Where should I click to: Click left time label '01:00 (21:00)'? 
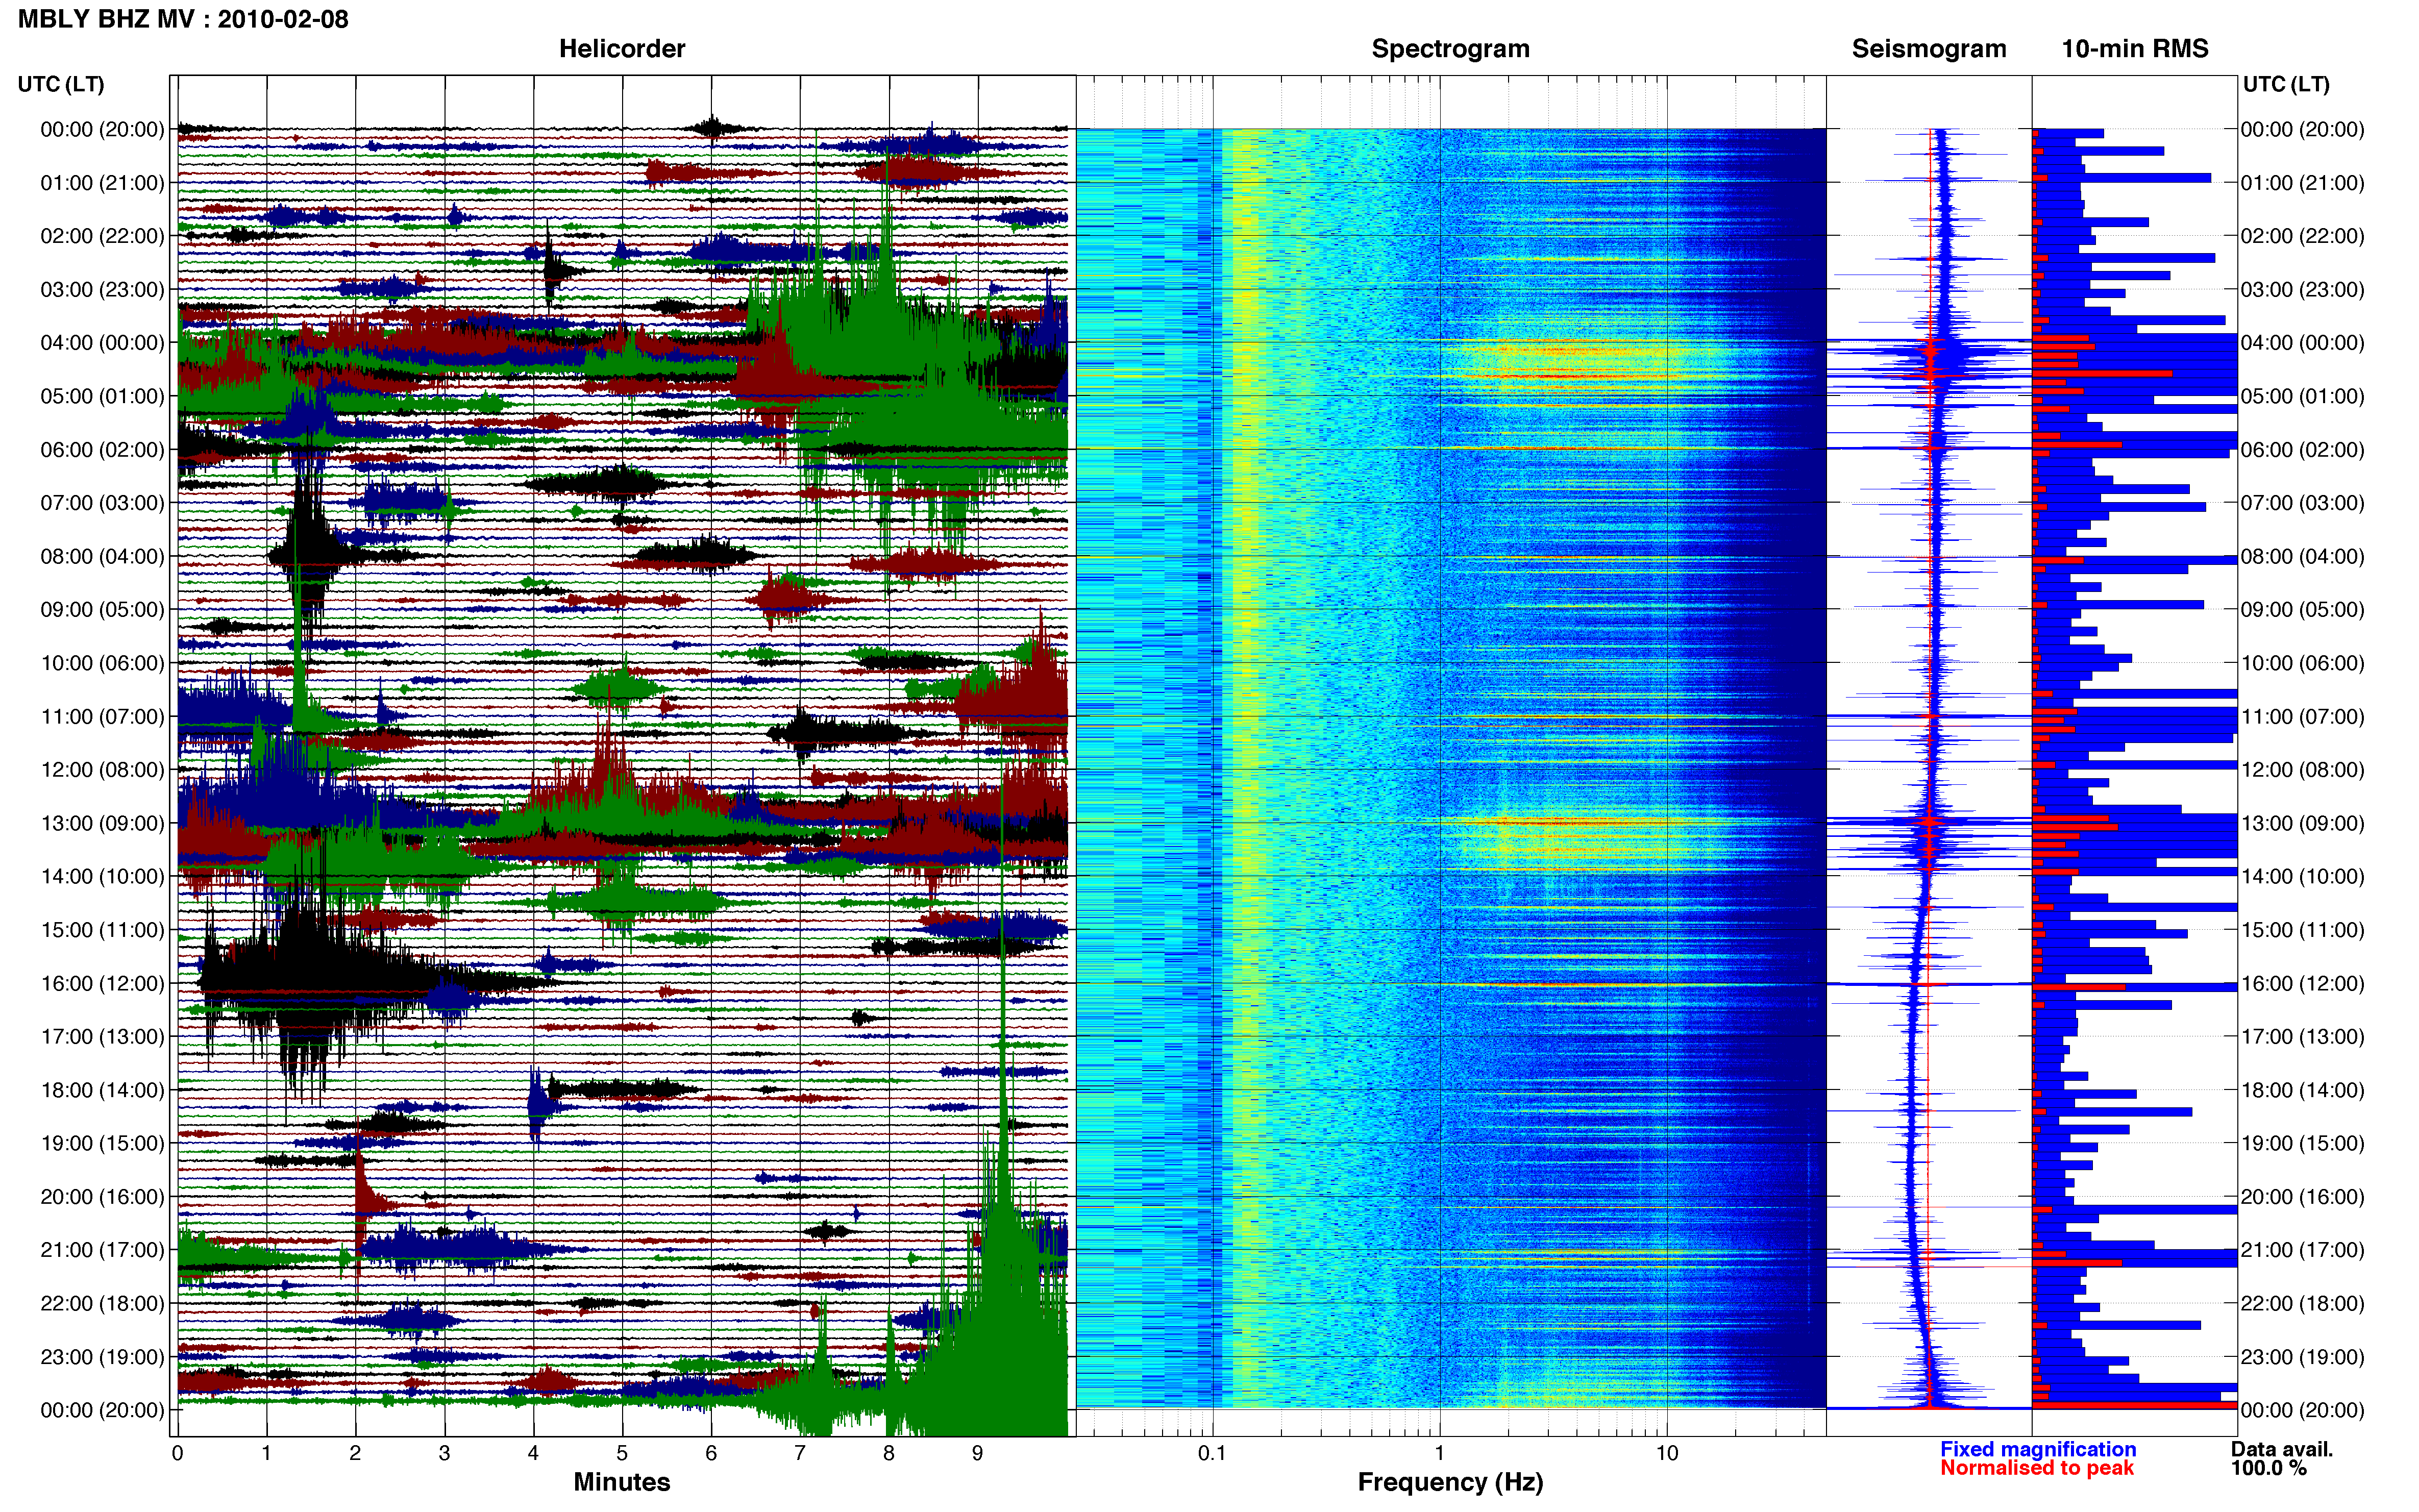(x=102, y=183)
